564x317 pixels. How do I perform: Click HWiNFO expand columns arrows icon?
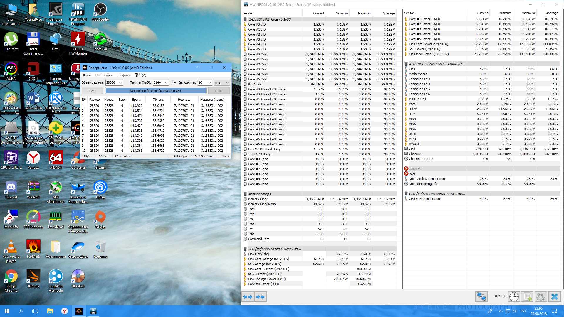coord(248,297)
